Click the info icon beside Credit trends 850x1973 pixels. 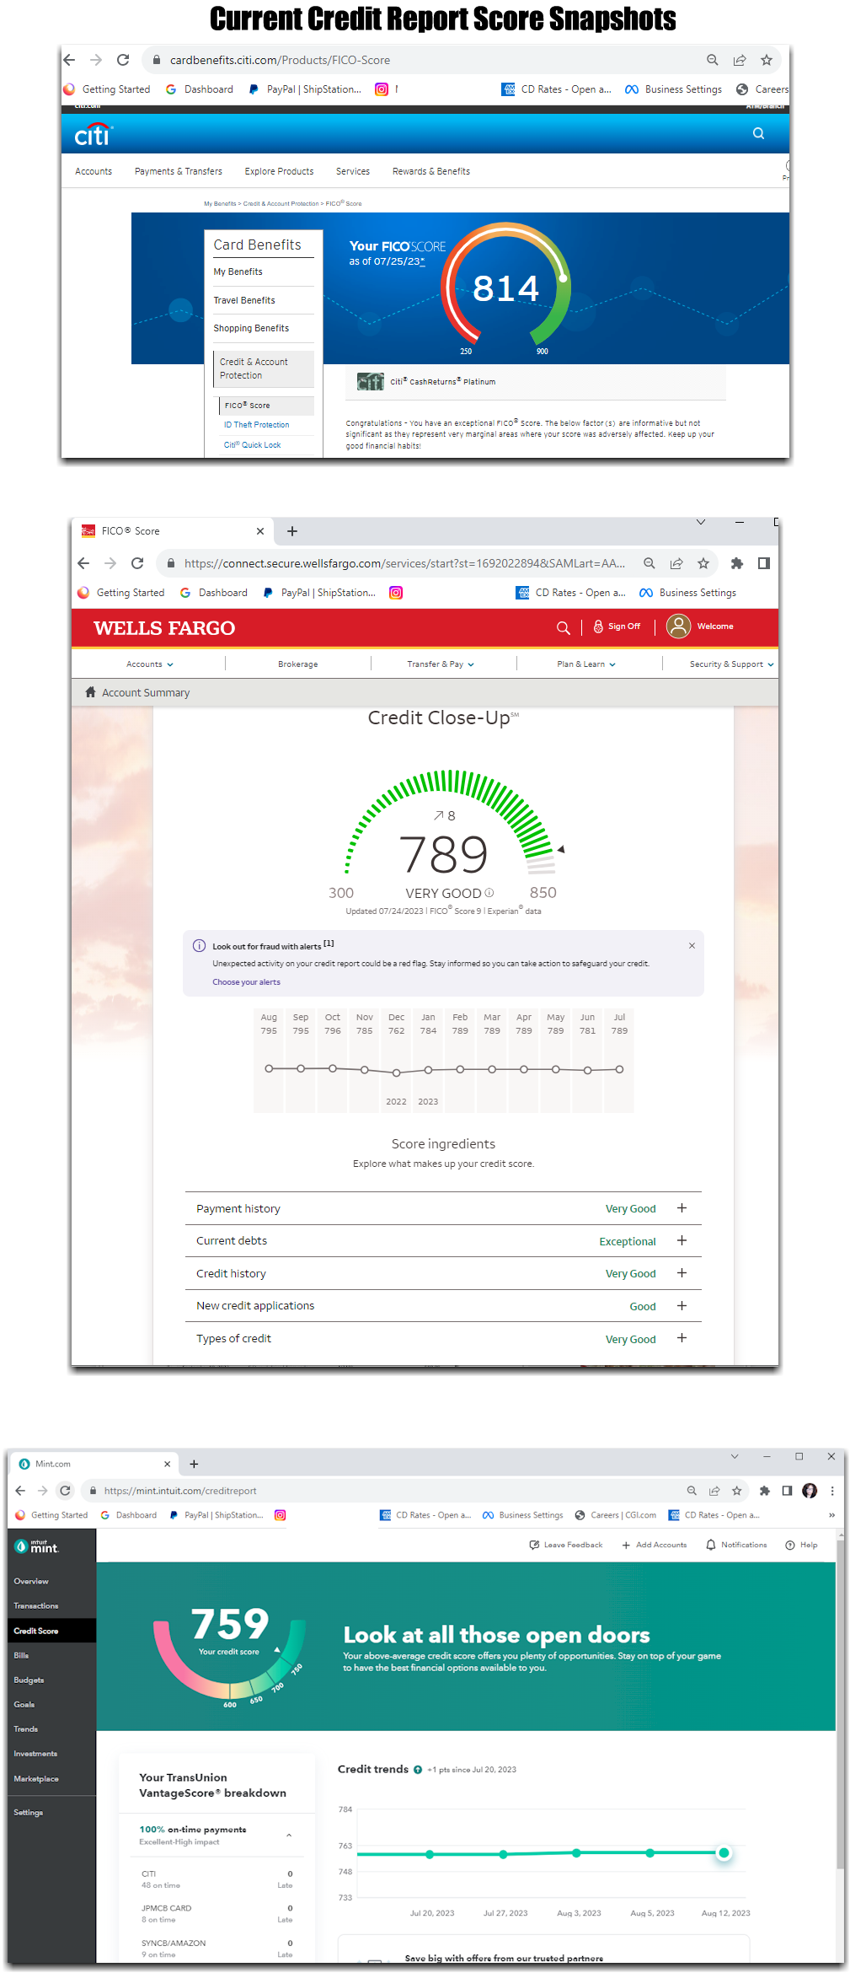click(x=418, y=1769)
